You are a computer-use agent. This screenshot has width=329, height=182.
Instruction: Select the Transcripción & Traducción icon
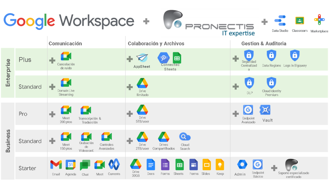tap(86, 110)
